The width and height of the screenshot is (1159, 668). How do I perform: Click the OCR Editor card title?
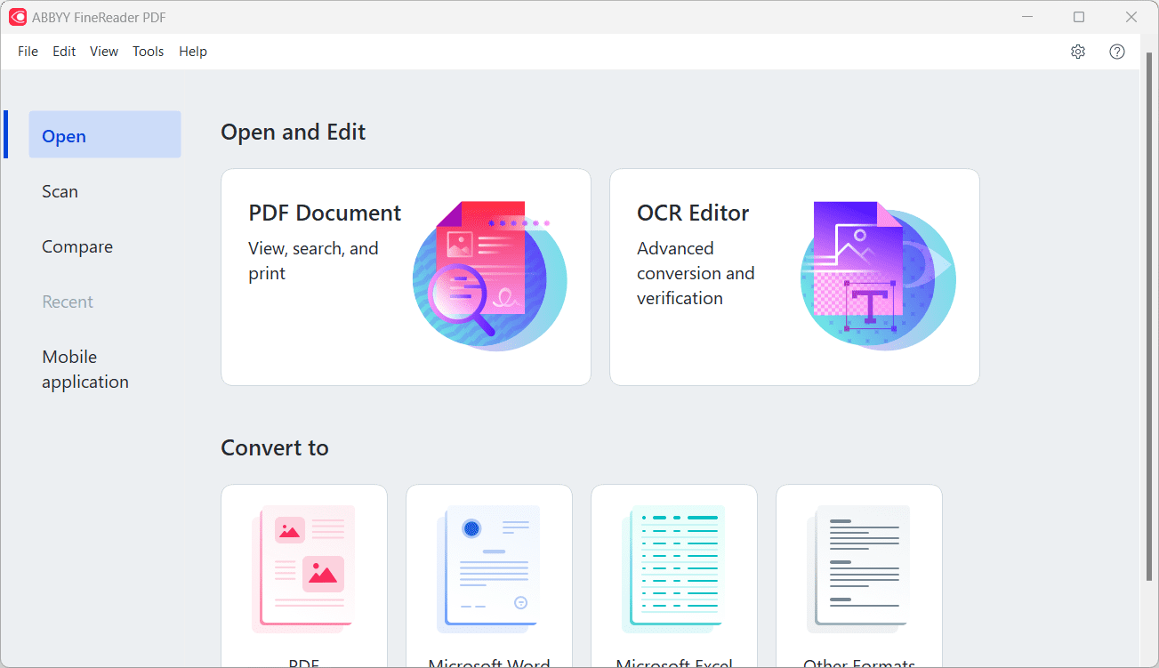[x=693, y=213]
